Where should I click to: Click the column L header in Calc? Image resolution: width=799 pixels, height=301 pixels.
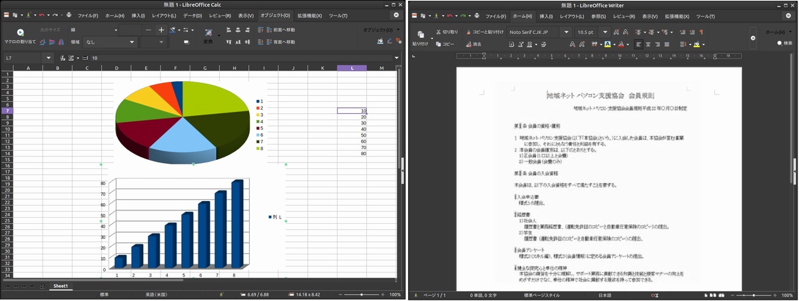click(x=352, y=68)
